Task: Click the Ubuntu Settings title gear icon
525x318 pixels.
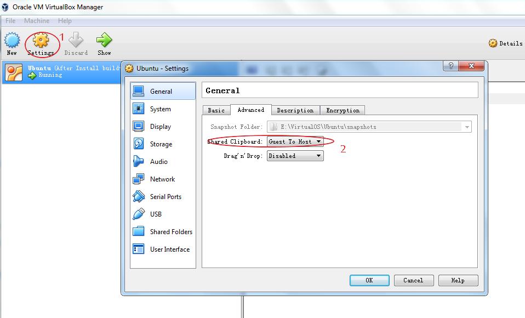Action: click(x=129, y=69)
